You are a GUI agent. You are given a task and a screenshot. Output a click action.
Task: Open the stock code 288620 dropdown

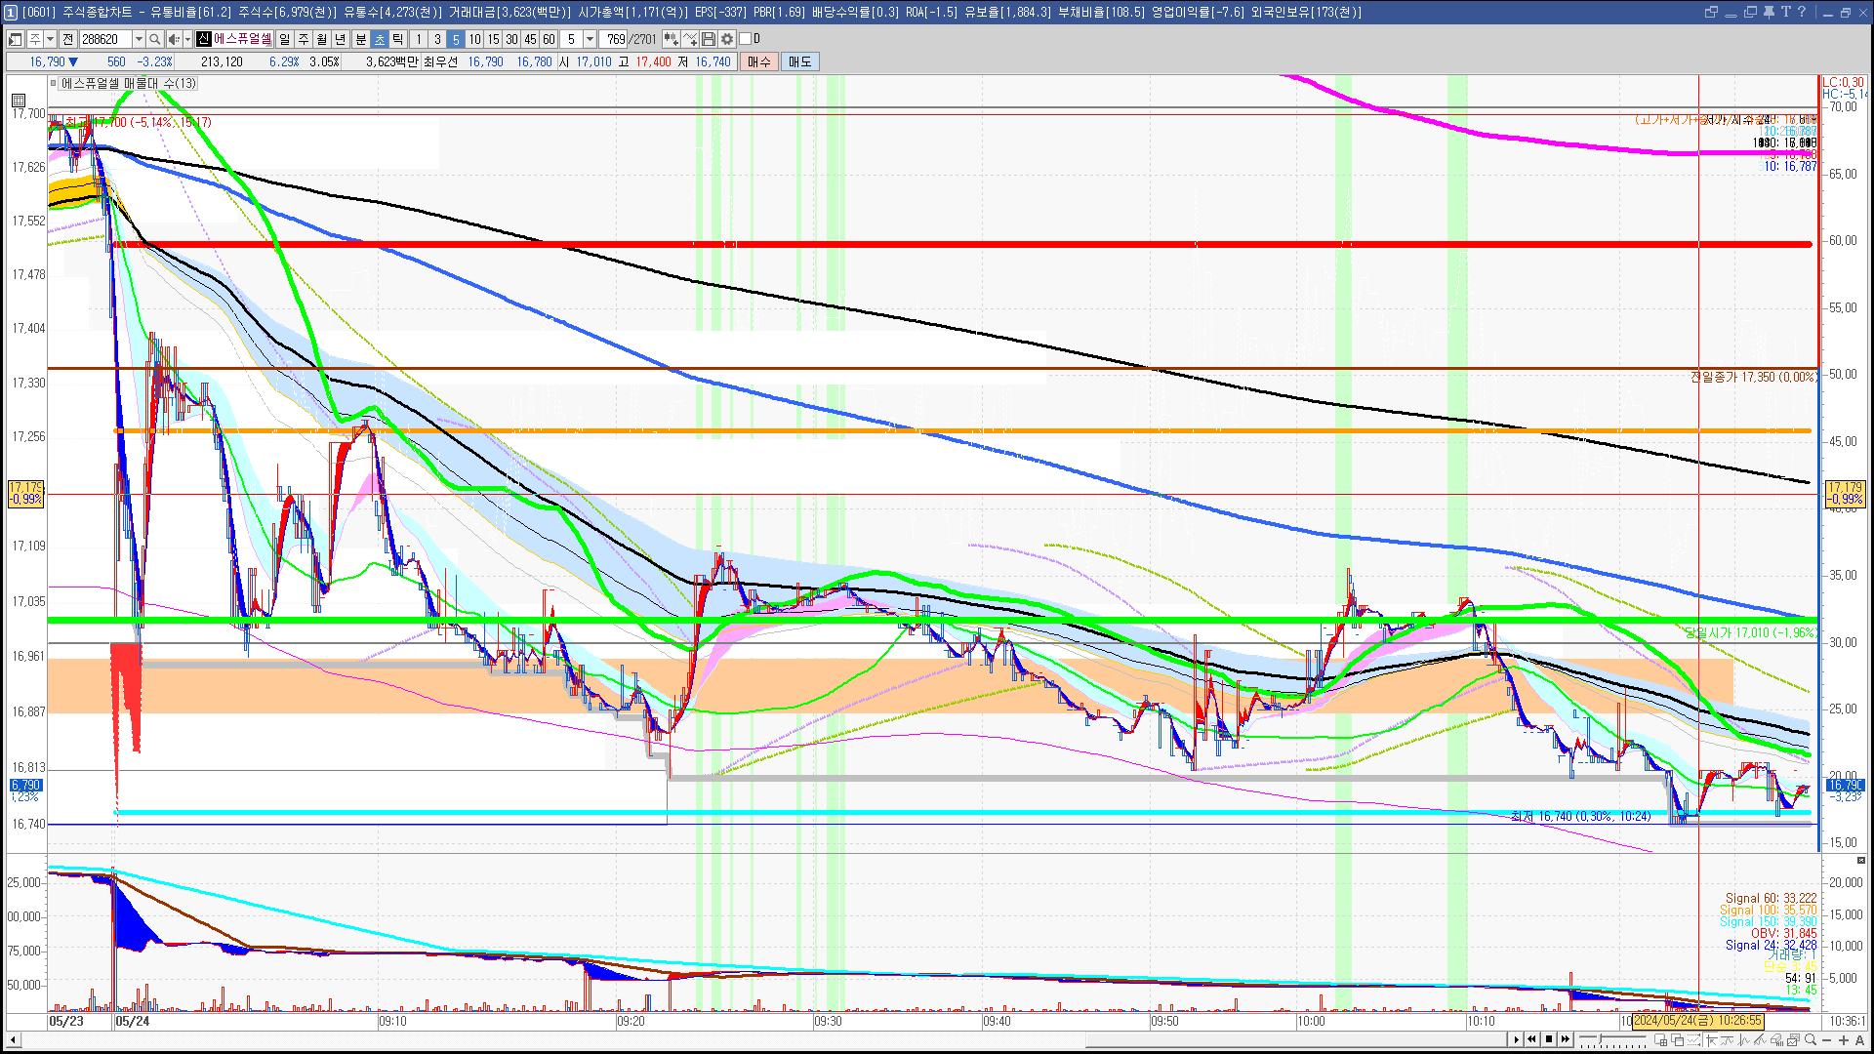139,39
